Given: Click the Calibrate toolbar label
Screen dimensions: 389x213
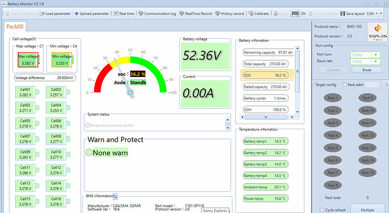Looking at the screenshot, I should (262, 13).
